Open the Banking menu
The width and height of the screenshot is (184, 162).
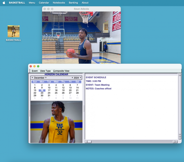click(73, 3)
